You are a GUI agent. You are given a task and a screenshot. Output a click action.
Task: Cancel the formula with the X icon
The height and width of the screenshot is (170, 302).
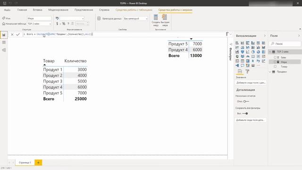12,34
